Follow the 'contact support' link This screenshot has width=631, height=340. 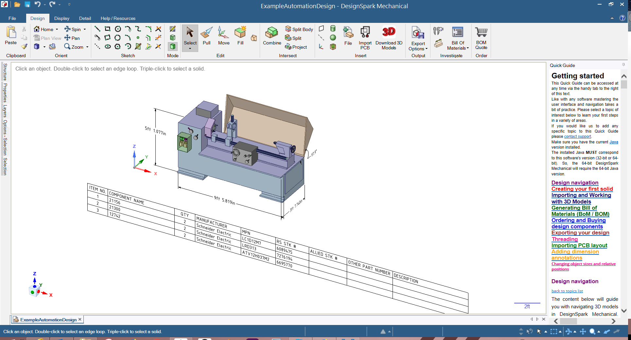pos(577,137)
